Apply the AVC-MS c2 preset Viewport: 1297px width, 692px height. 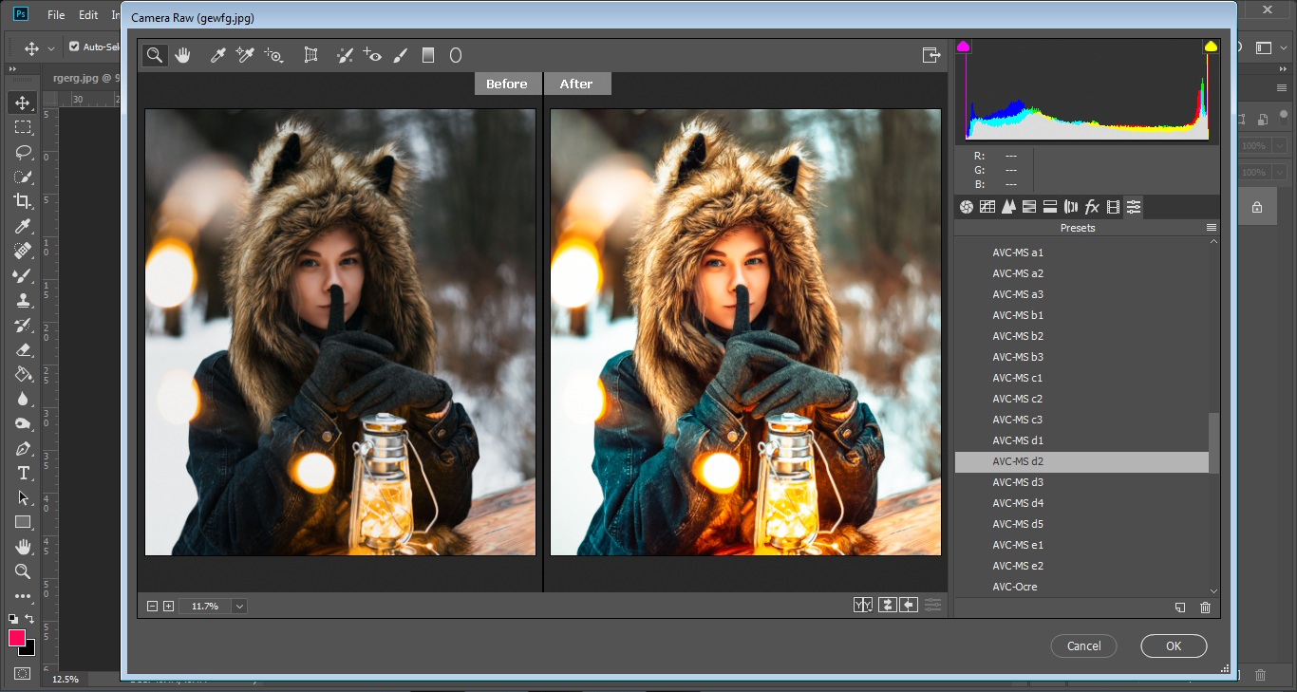pyautogui.click(x=1081, y=399)
